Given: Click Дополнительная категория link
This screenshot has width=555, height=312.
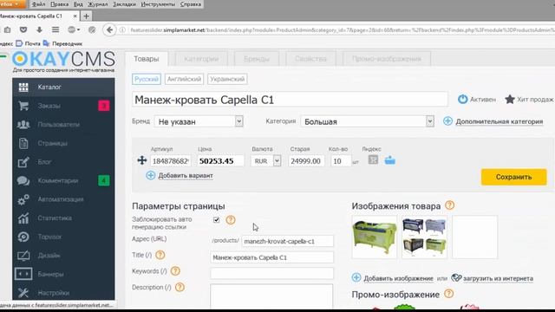Looking at the screenshot, I should 499,121.
